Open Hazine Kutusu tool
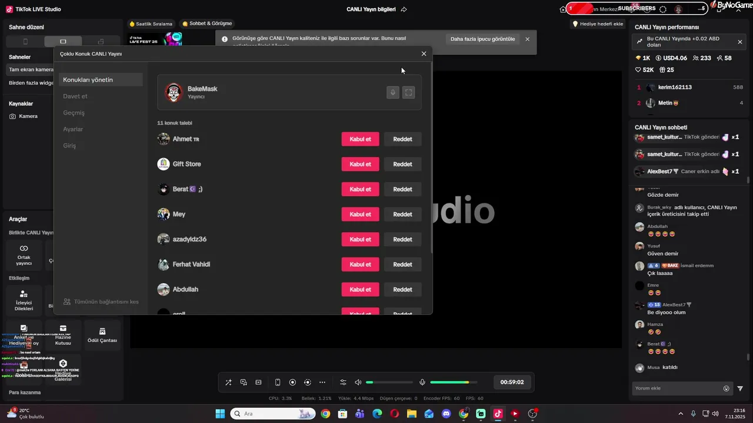 [63, 335]
